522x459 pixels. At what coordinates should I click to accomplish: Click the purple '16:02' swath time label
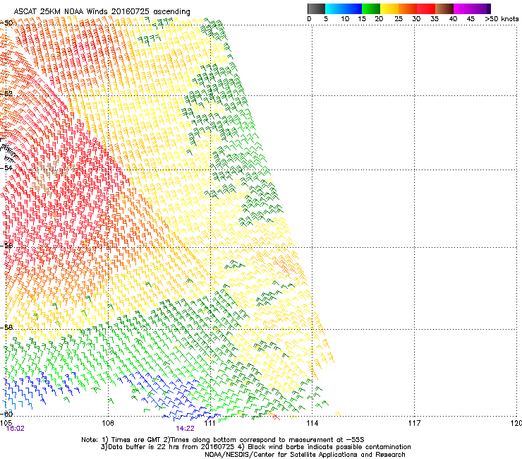tap(16, 429)
